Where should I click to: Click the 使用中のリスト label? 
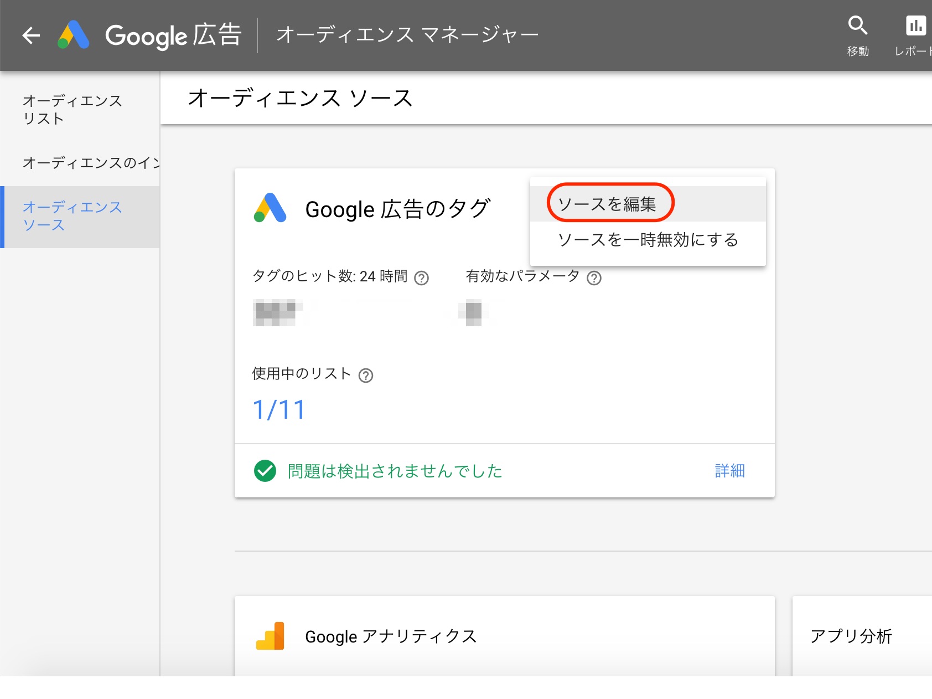point(302,374)
